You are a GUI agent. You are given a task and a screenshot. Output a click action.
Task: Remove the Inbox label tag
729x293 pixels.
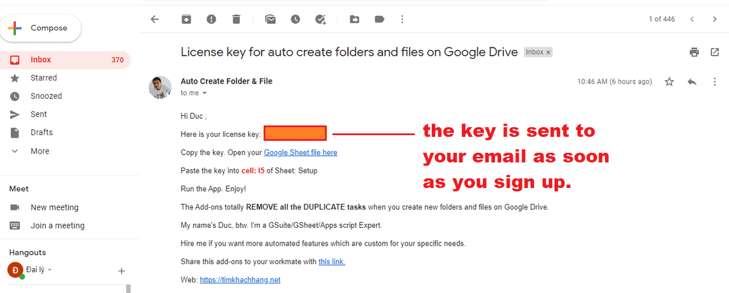coord(548,52)
